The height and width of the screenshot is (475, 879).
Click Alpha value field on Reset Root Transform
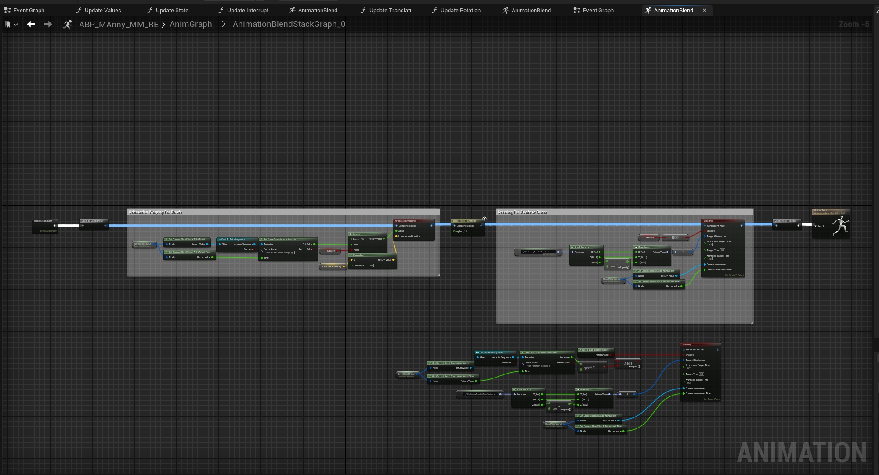(x=466, y=231)
